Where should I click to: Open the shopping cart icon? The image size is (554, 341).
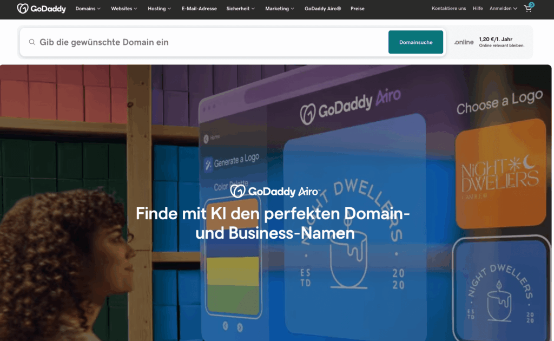point(528,9)
